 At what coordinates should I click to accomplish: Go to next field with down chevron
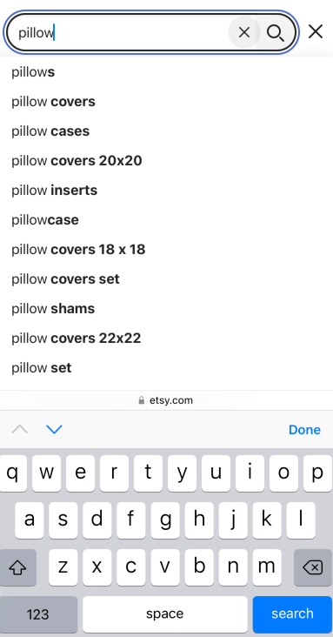point(54,429)
